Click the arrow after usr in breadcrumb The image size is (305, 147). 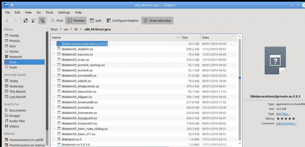tap(71, 29)
